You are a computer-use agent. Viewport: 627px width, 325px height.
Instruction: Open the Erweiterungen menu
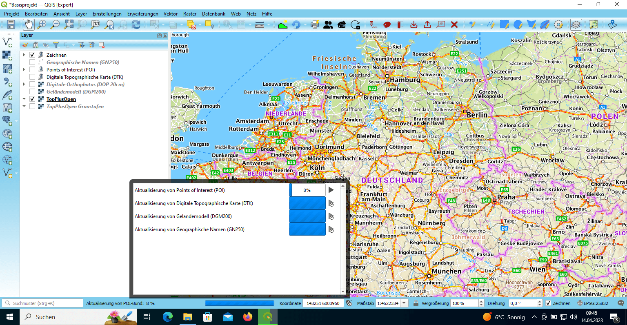[x=142, y=14]
